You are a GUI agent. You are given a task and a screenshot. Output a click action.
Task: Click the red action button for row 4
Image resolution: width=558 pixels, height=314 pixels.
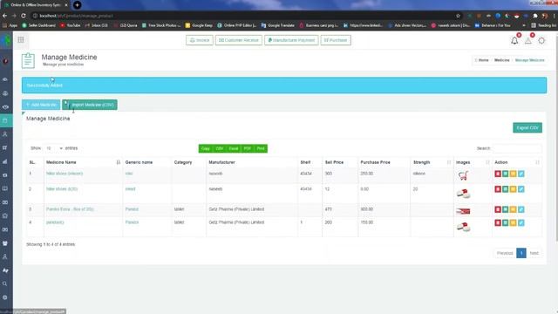click(x=498, y=223)
